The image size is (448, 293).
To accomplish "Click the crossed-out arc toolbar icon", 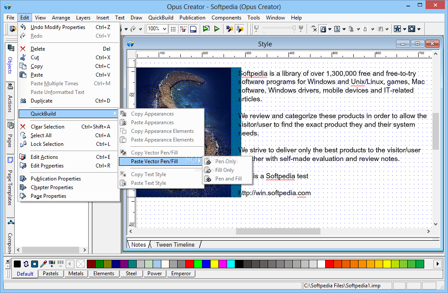I will tap(314, 29).
